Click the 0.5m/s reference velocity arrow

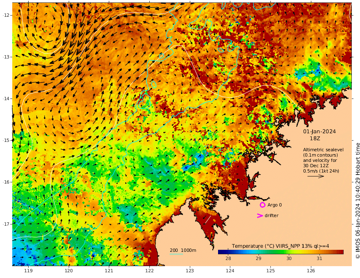pyautogui.click(x=316, y=176)
